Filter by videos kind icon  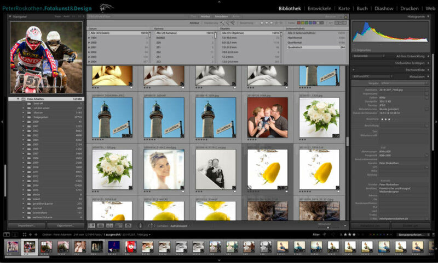click(x=344, y=23)
